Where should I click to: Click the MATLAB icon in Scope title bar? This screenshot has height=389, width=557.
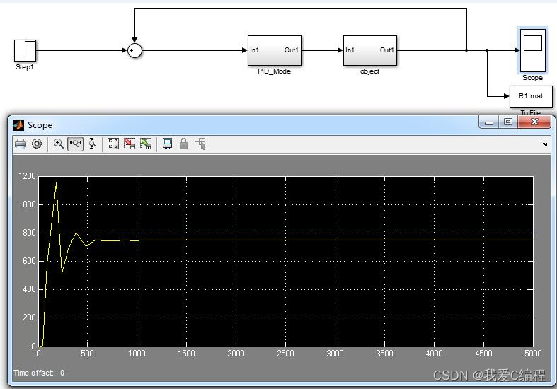pos(18,124)
